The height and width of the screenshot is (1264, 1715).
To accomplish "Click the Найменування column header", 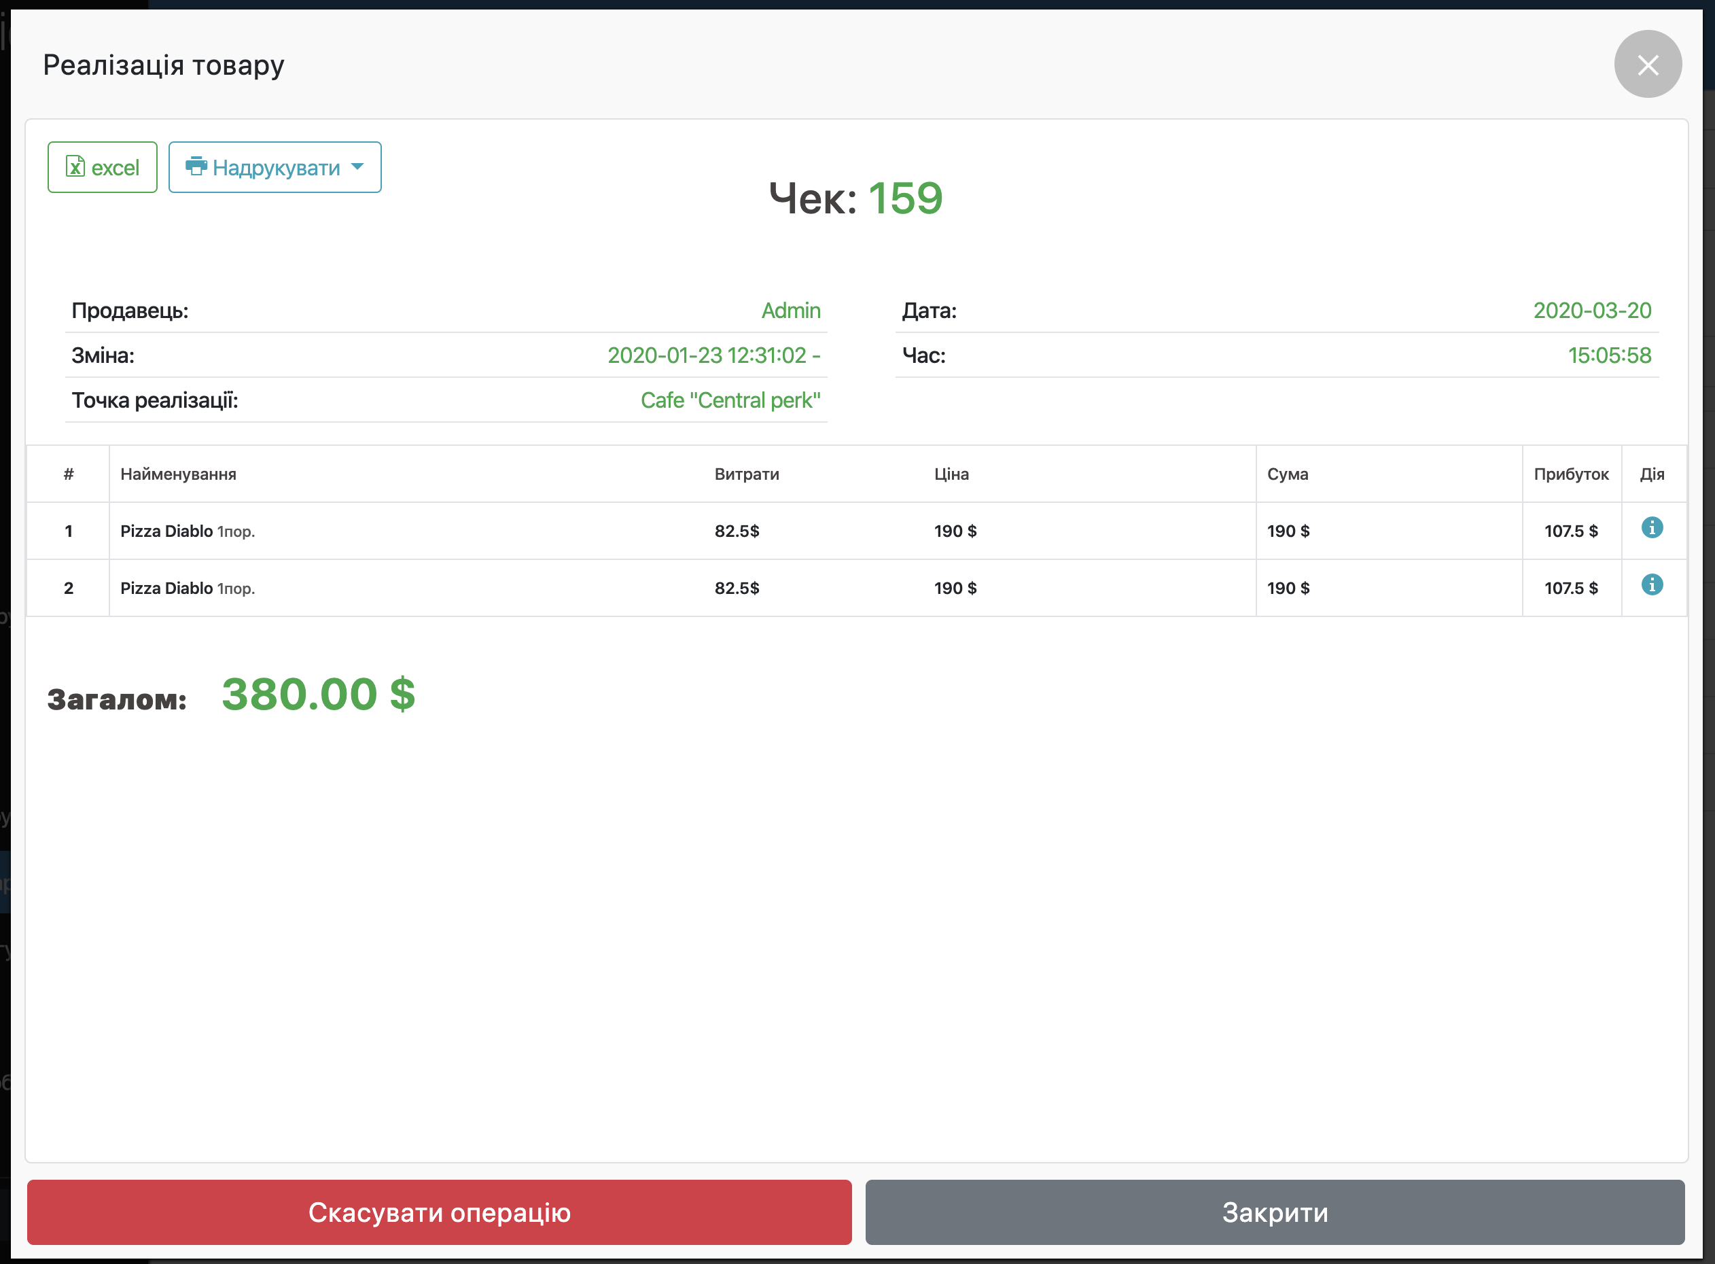I will (178, 474).
